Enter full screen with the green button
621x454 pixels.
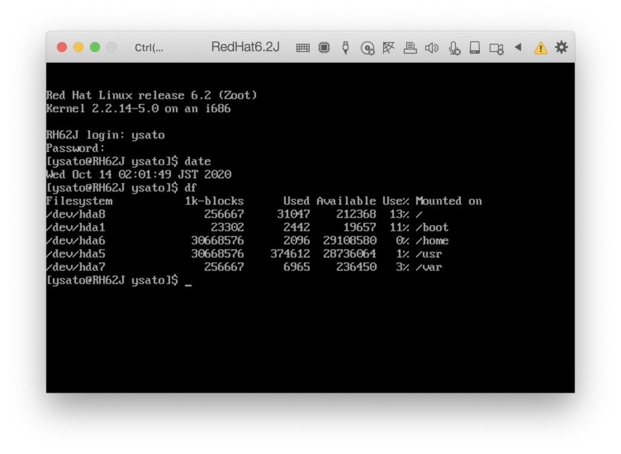pyautogui.click(x=95, y=47)
